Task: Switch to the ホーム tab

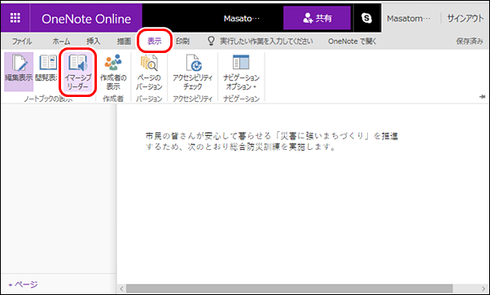Action: pos(61,42)
